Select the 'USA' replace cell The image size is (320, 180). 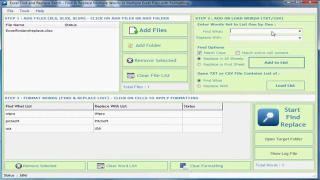tap(138, 128)
